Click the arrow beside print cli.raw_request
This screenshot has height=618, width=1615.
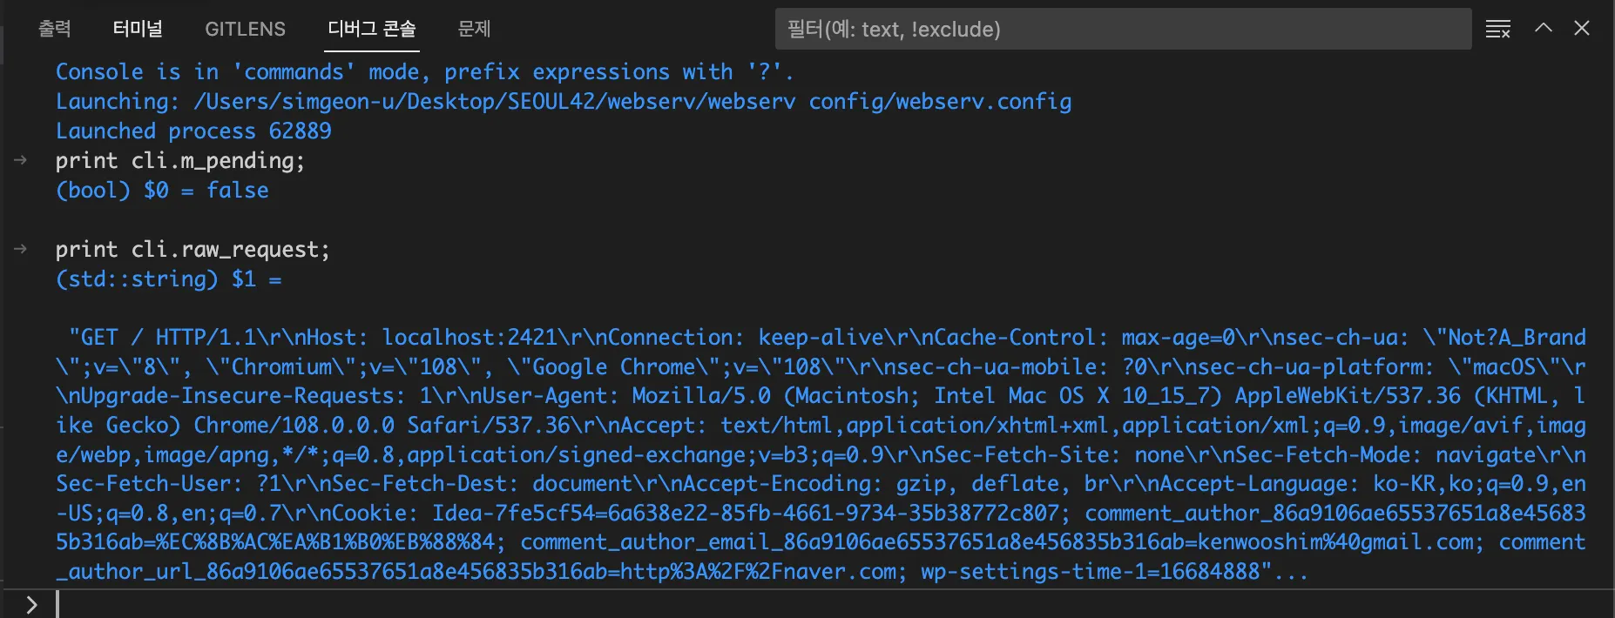click(x=21, y=250)
